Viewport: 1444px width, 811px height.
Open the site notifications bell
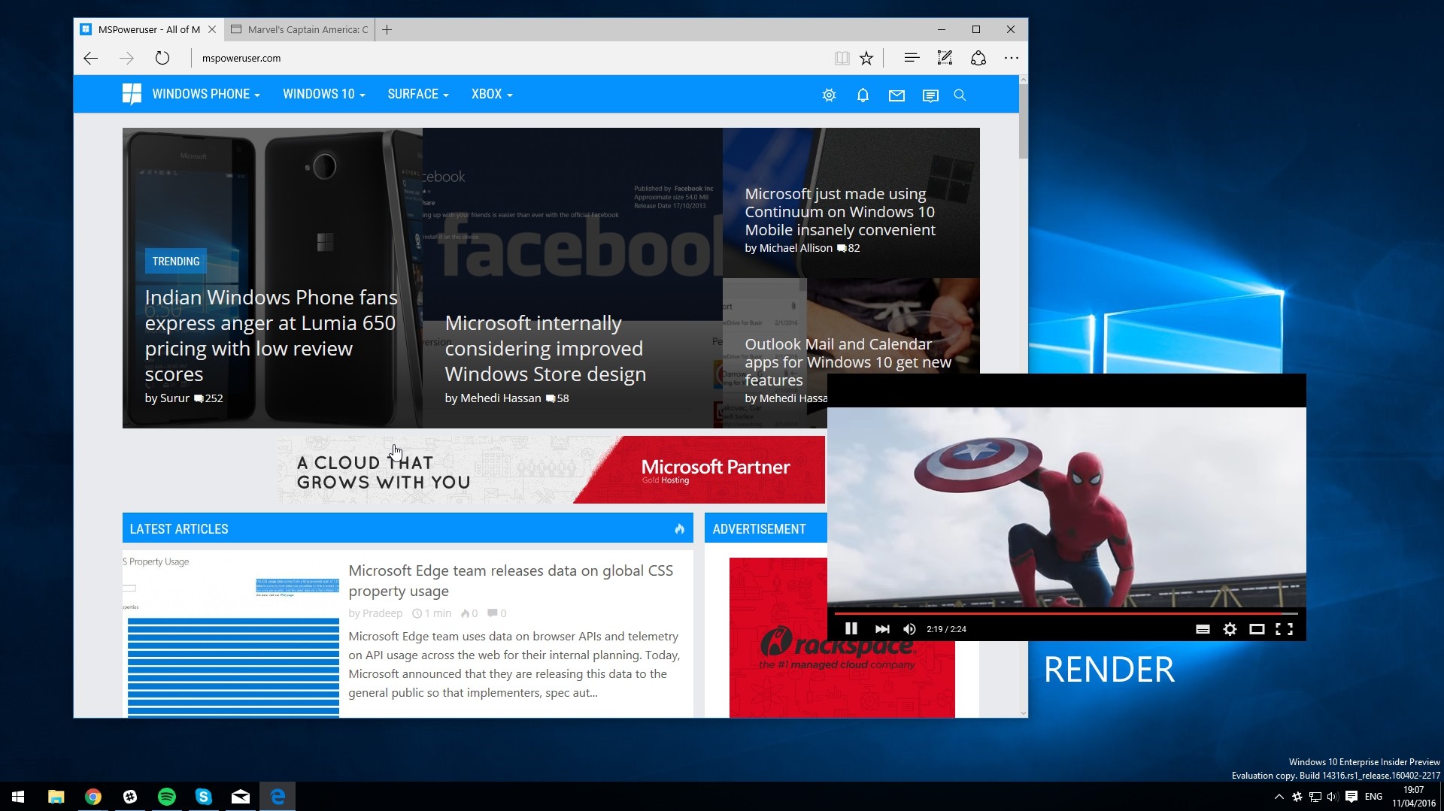point(863,95)
